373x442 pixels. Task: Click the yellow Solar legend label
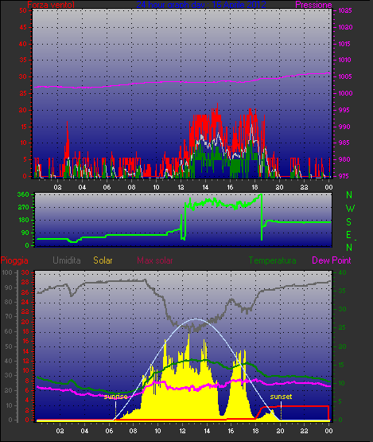pos(103,260)
